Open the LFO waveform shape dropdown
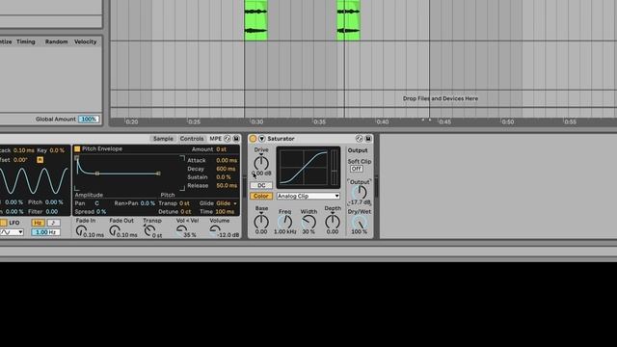This screenshot has width=617, height=347. tap(12, 232)
